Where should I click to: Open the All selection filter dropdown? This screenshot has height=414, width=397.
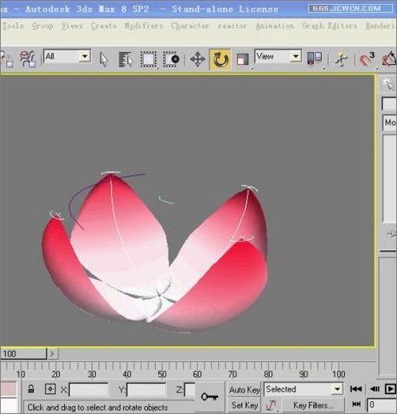click(x=67, y=56)
